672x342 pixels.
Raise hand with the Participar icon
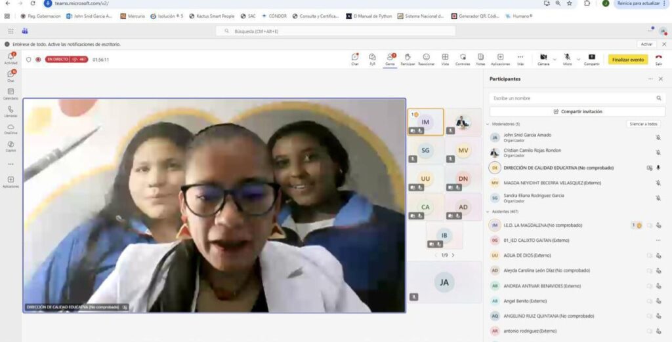tap(408, 58)
